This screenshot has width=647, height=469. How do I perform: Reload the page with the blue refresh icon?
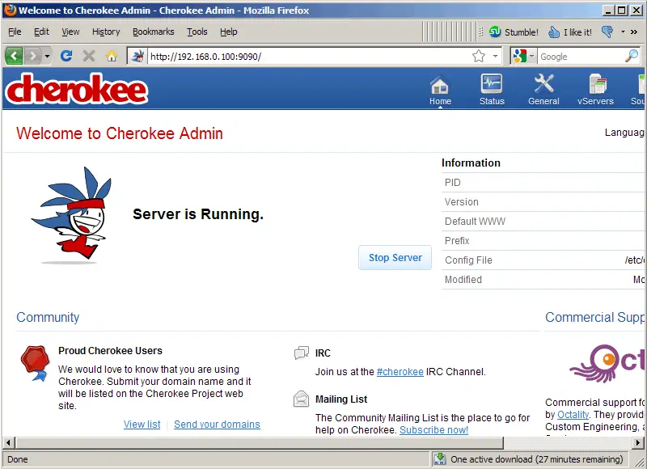[66, 56]
